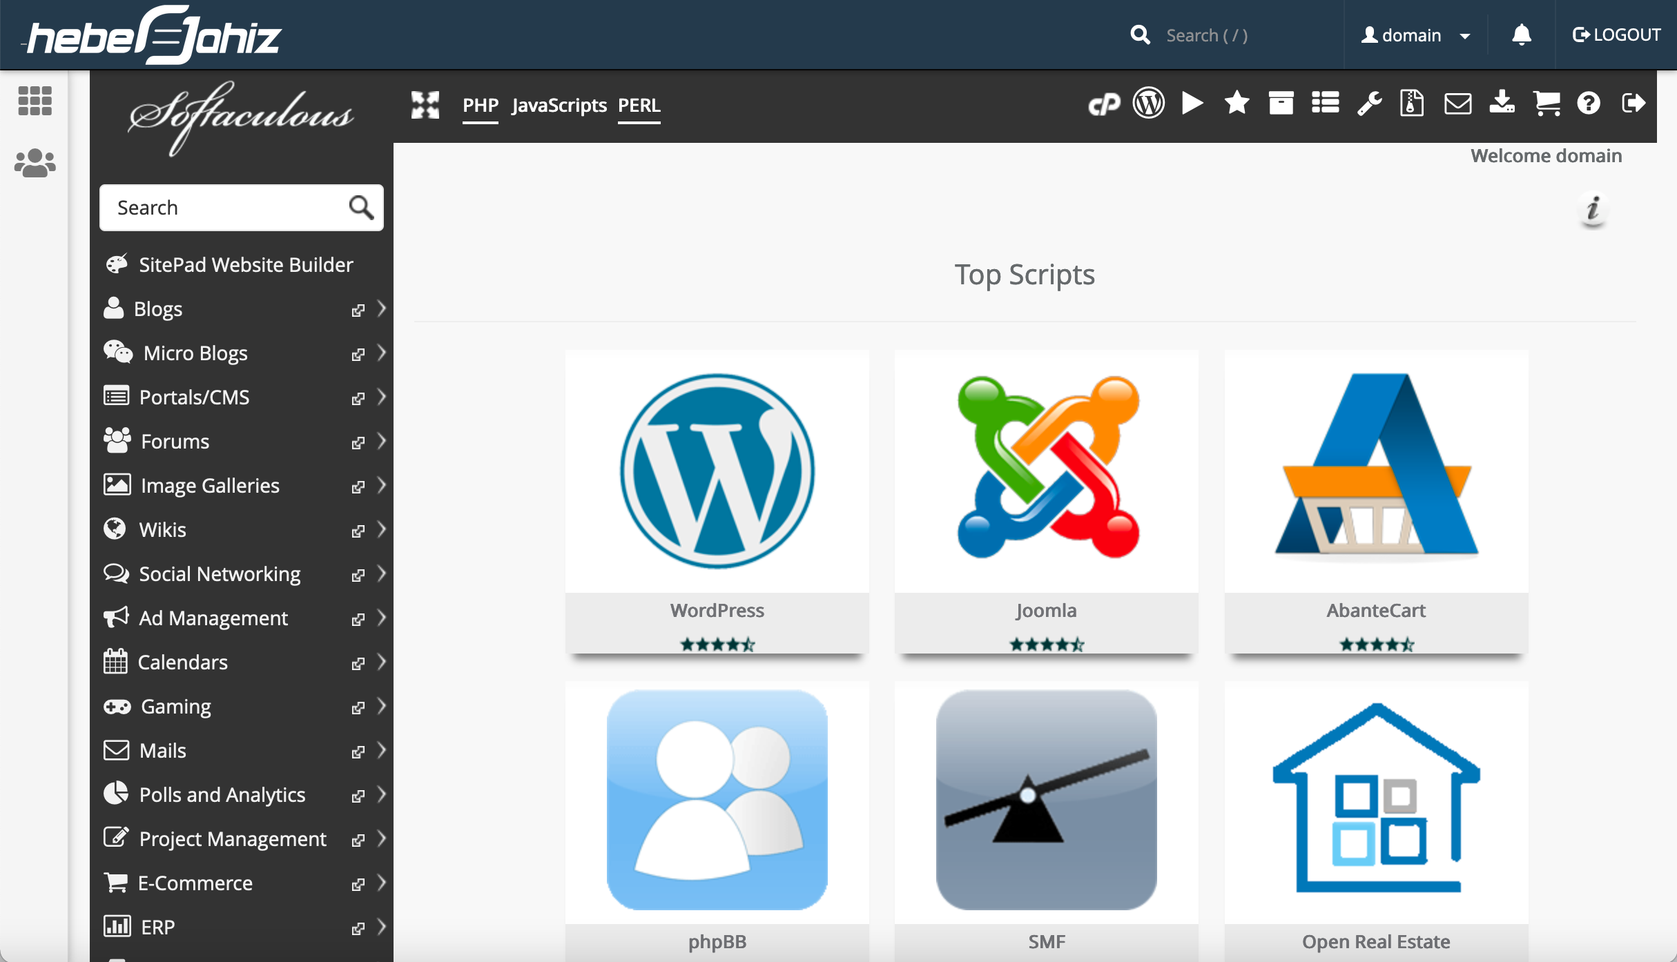The height and width of the screenshot is (962, 1677).
Task: Select E-Commerce in the sidebar
Action: [x=195, y=883]
